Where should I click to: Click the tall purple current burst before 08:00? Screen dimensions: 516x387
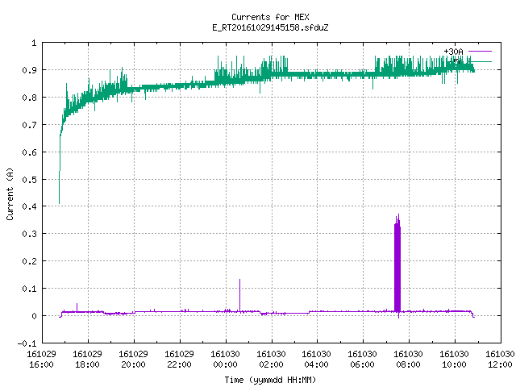pyautogui.click(x=397, y=267)
